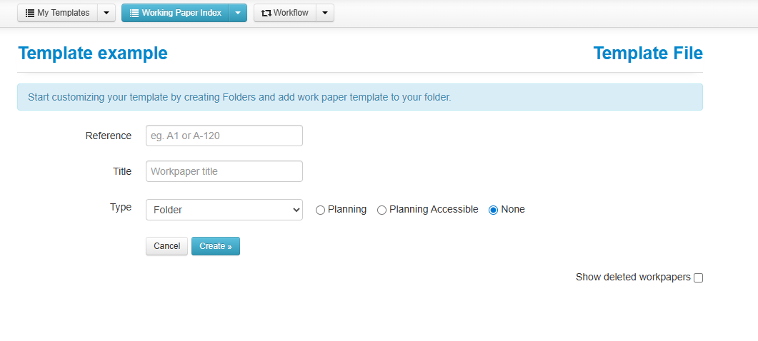Click the Reference input field
The image size is (758, 341).
click(x=224, y=136)
